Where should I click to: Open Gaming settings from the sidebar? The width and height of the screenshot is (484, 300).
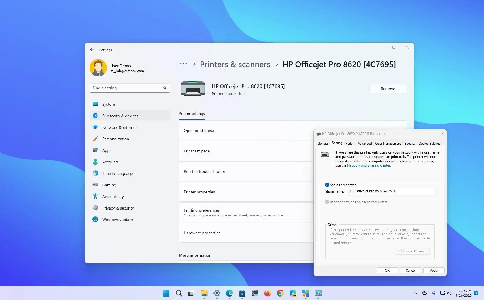coord(109,185)
